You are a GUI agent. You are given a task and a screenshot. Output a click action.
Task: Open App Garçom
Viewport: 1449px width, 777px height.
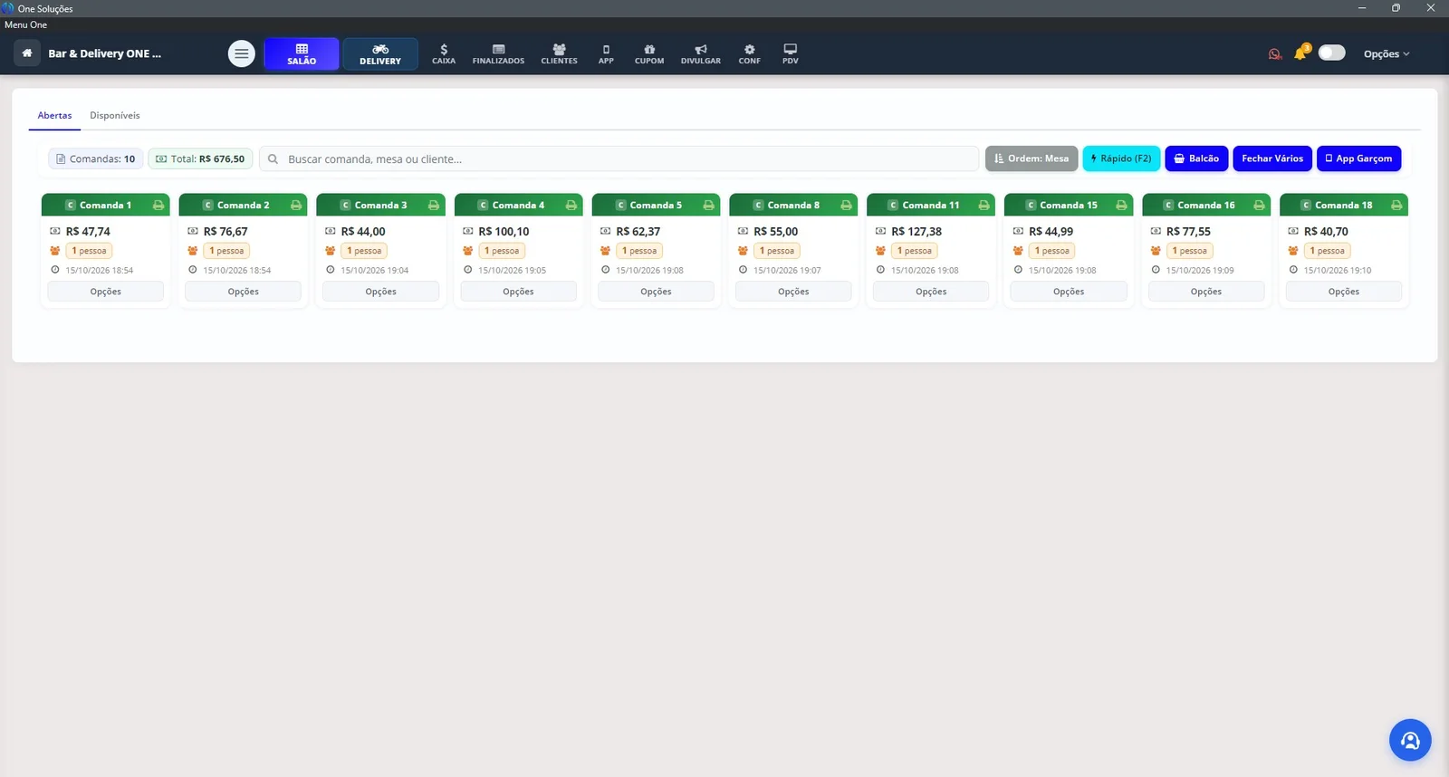pos(1358,158)
